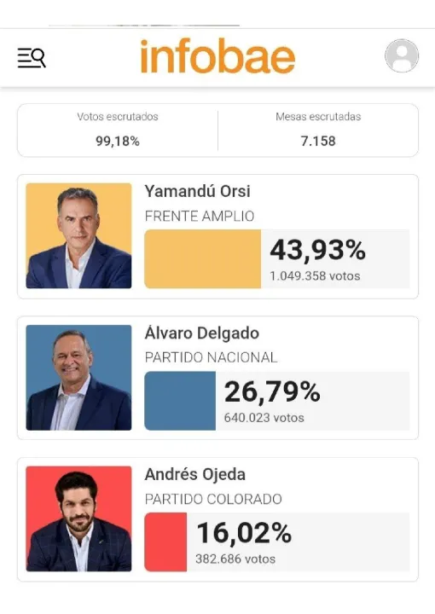Select the Yamandú Orsi candidate name

pyautogui.click(x=197, y=191)
